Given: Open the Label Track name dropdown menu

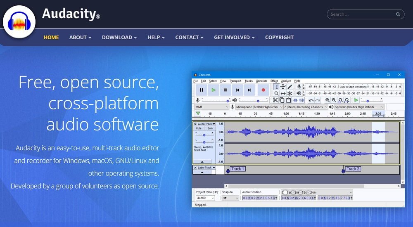Looking at the screenshot, I should pyautogui.click(x=206, y=168).
